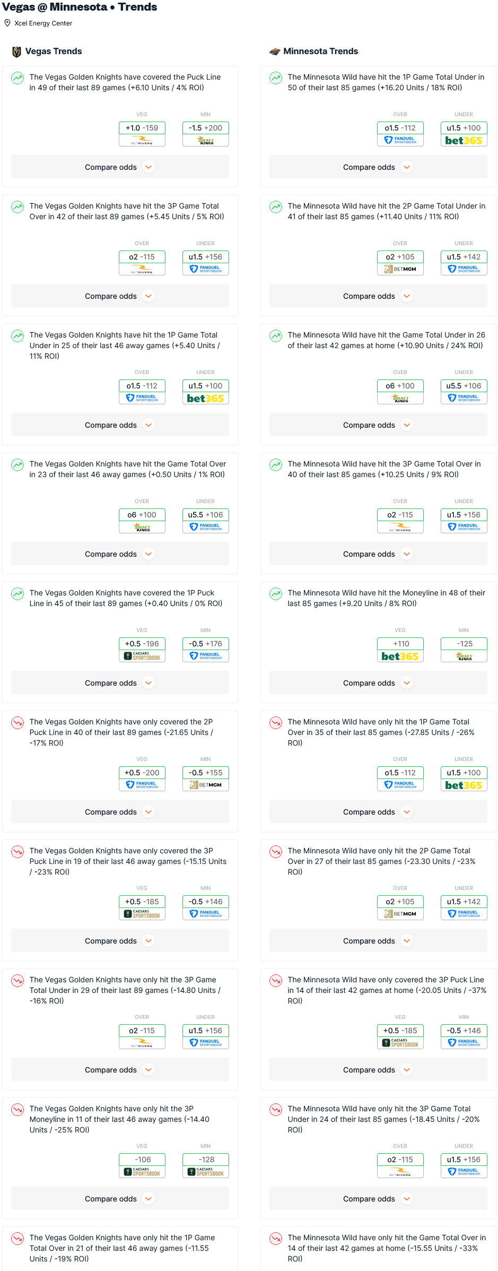Click DraftKings logo under the -1.5 +200 odds

pyautogui.click(x=206, y=141)
